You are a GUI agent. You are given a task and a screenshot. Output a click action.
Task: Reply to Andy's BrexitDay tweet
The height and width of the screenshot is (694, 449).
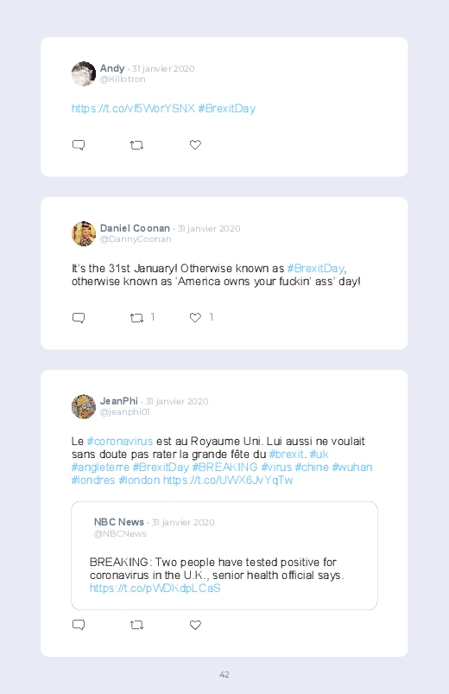click(x=79, y=144)
